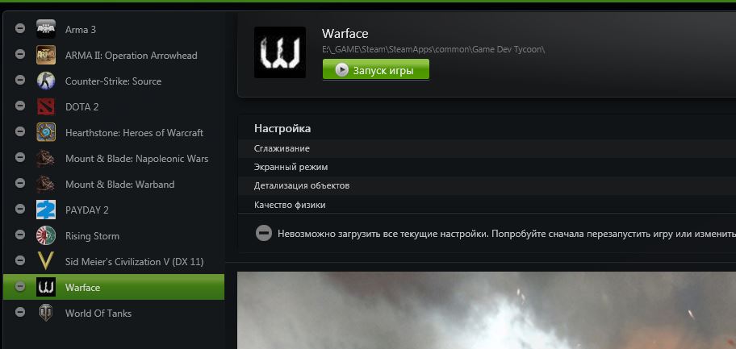This screenshot has height=349, width=736.
Task: Click the minus status icon beside Warface
Action: (x=19, y=286)
